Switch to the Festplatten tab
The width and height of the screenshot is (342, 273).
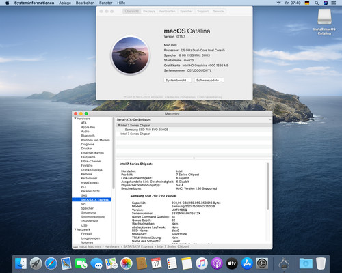click(x=168, y=11)
